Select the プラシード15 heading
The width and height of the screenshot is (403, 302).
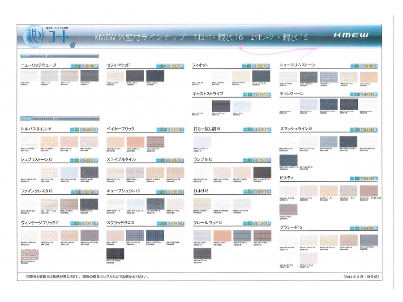[x=291, y=227]
